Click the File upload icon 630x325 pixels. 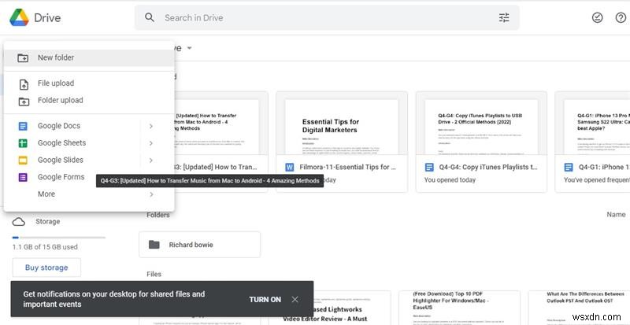(24, 84)
